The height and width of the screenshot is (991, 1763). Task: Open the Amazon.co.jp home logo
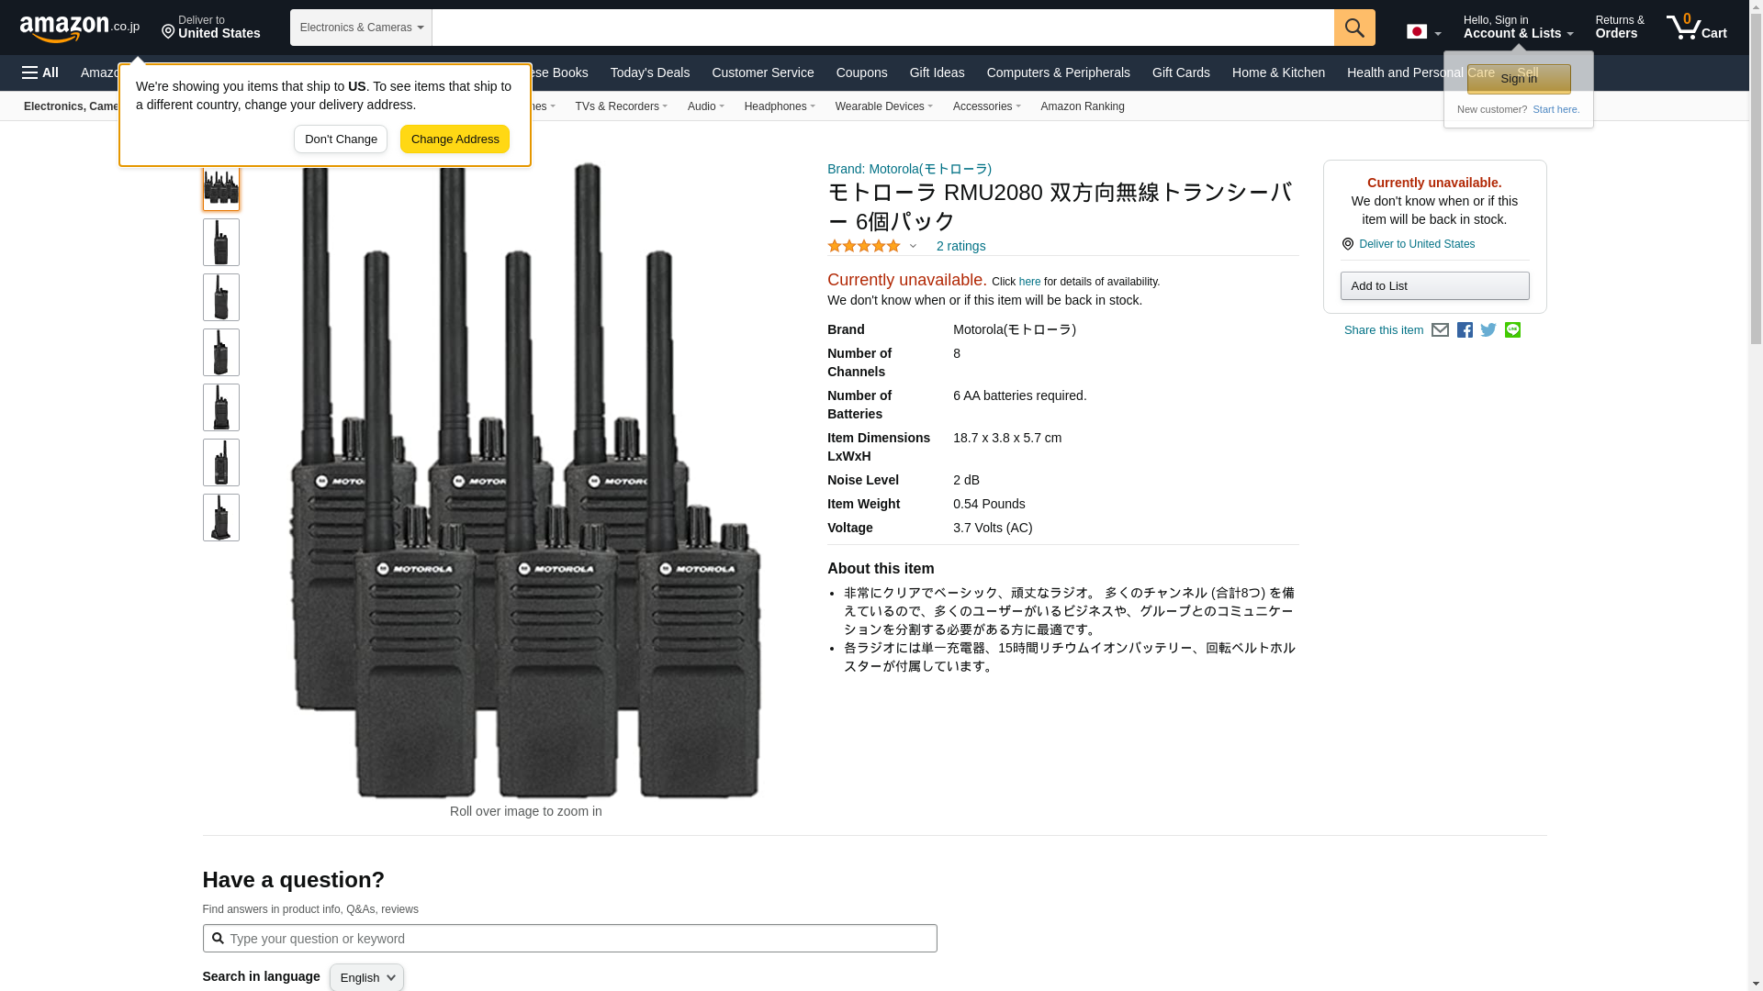pyautogui.click(x=79, y=28)
